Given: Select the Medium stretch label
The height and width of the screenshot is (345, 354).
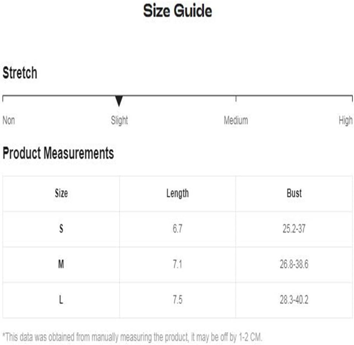Looking at the screenshot, I should 236,120.
